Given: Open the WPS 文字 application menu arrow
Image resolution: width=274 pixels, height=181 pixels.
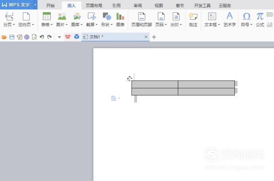Looking at the screenshot, I should [x=35, y=5].
